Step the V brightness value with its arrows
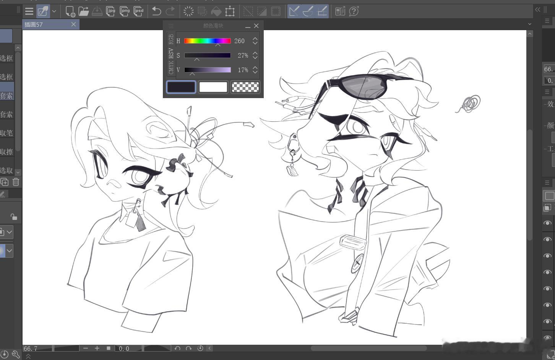Viewport: 555px width, 360px height. click(255, 70)
